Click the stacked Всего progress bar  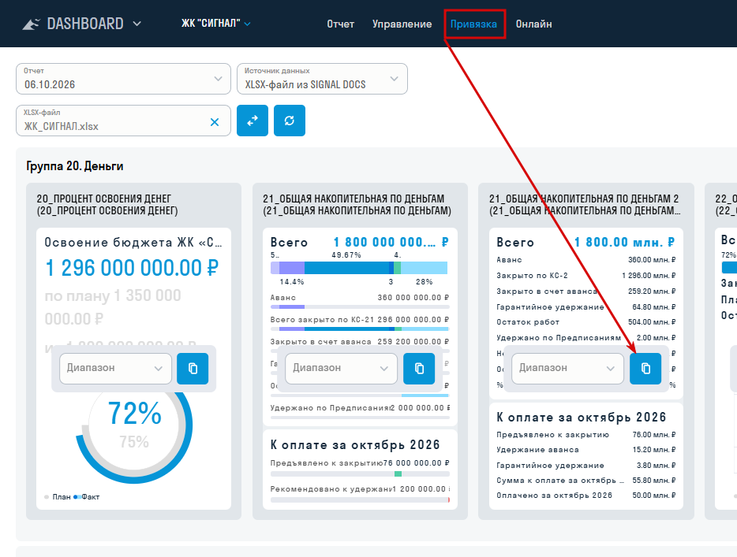pos(359,268)
